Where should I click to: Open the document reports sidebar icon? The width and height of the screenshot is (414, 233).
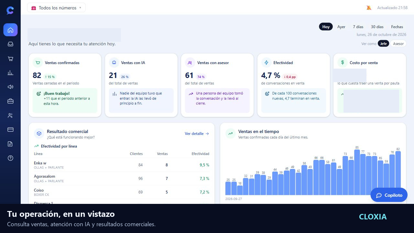click(10, 144)
